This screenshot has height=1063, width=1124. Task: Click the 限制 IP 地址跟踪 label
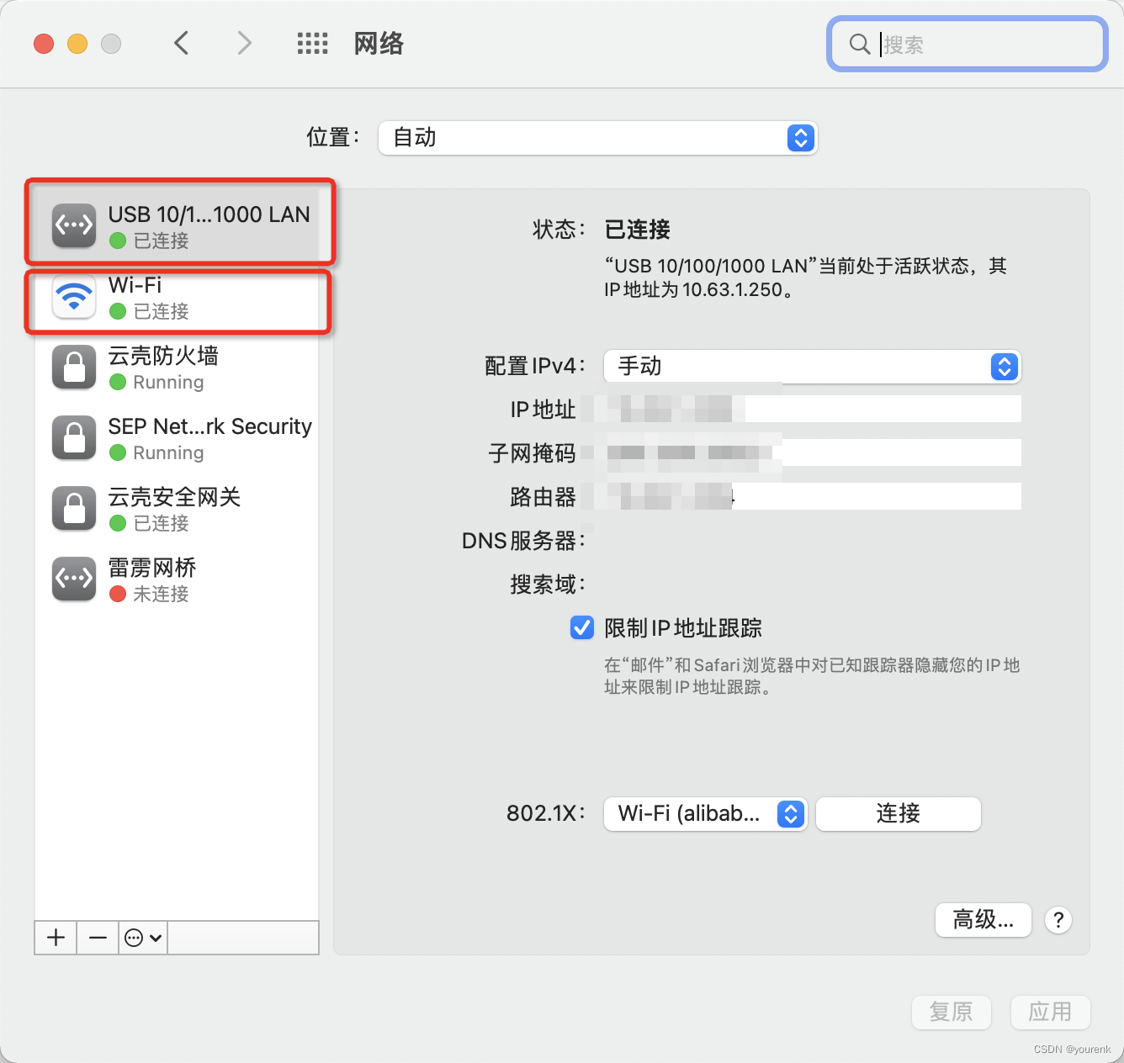tap(683, 628)
